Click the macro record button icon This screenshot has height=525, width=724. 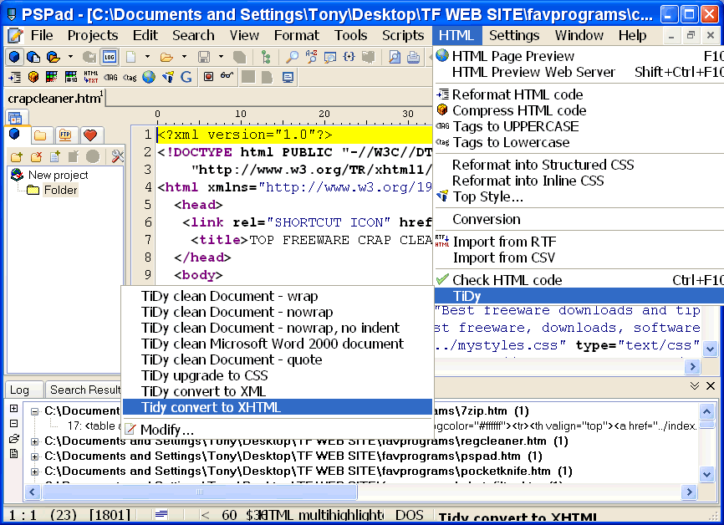[x=209, y=77]
